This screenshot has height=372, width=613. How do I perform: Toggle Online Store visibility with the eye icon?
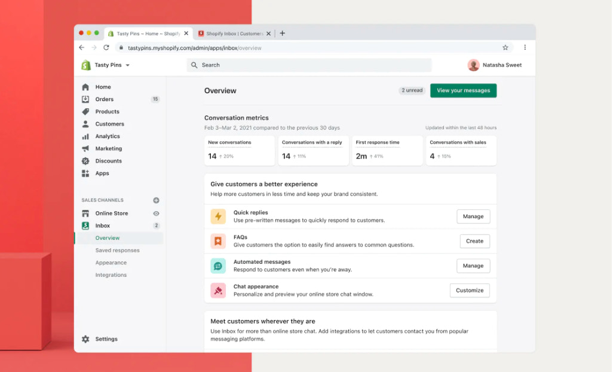(156, 213)
